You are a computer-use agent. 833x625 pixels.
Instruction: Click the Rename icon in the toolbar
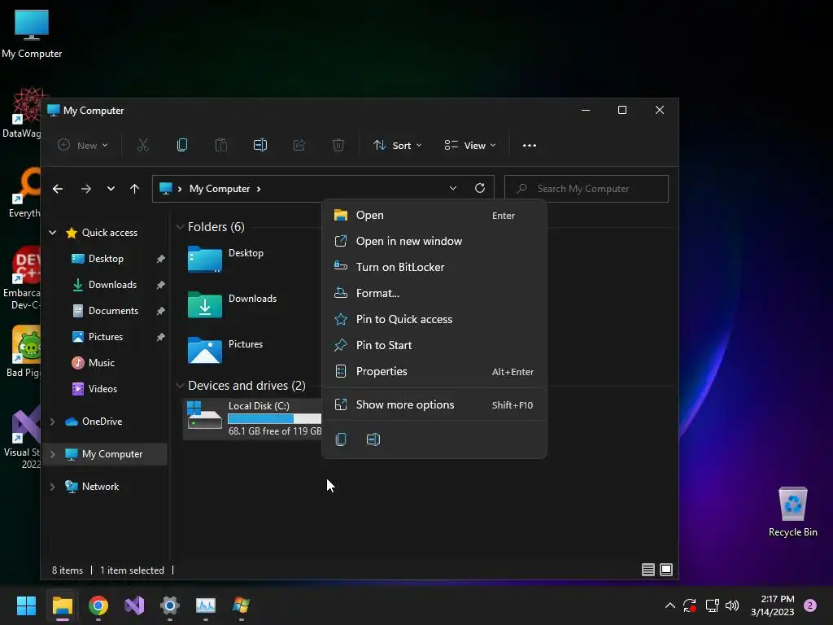[x=260, y=145]
